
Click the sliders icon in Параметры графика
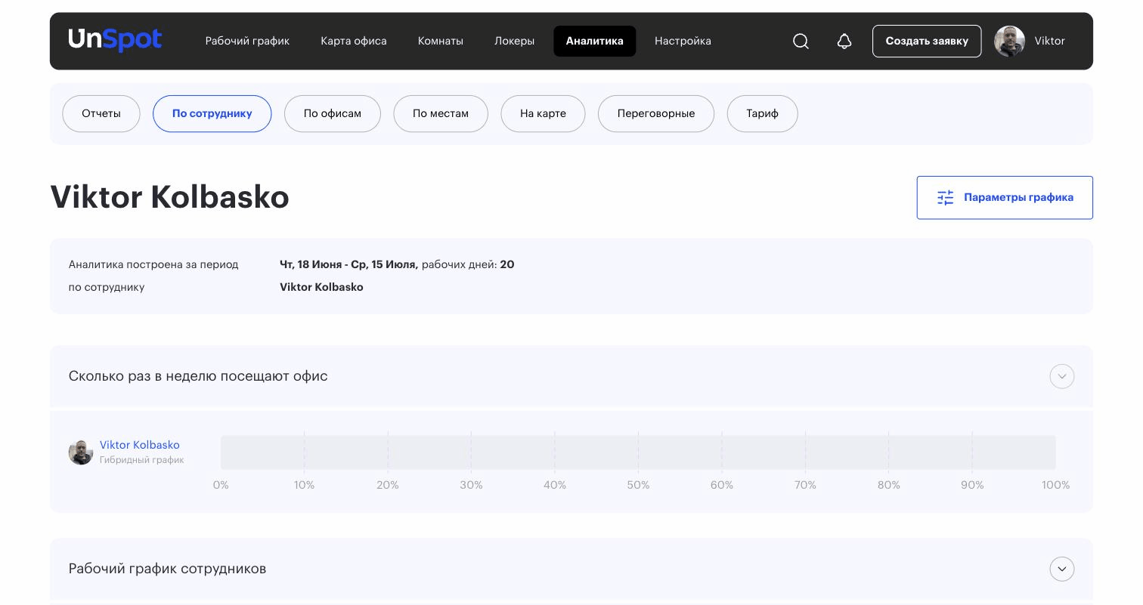tap(945, 198)
